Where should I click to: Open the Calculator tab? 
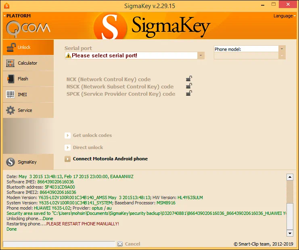28,63
